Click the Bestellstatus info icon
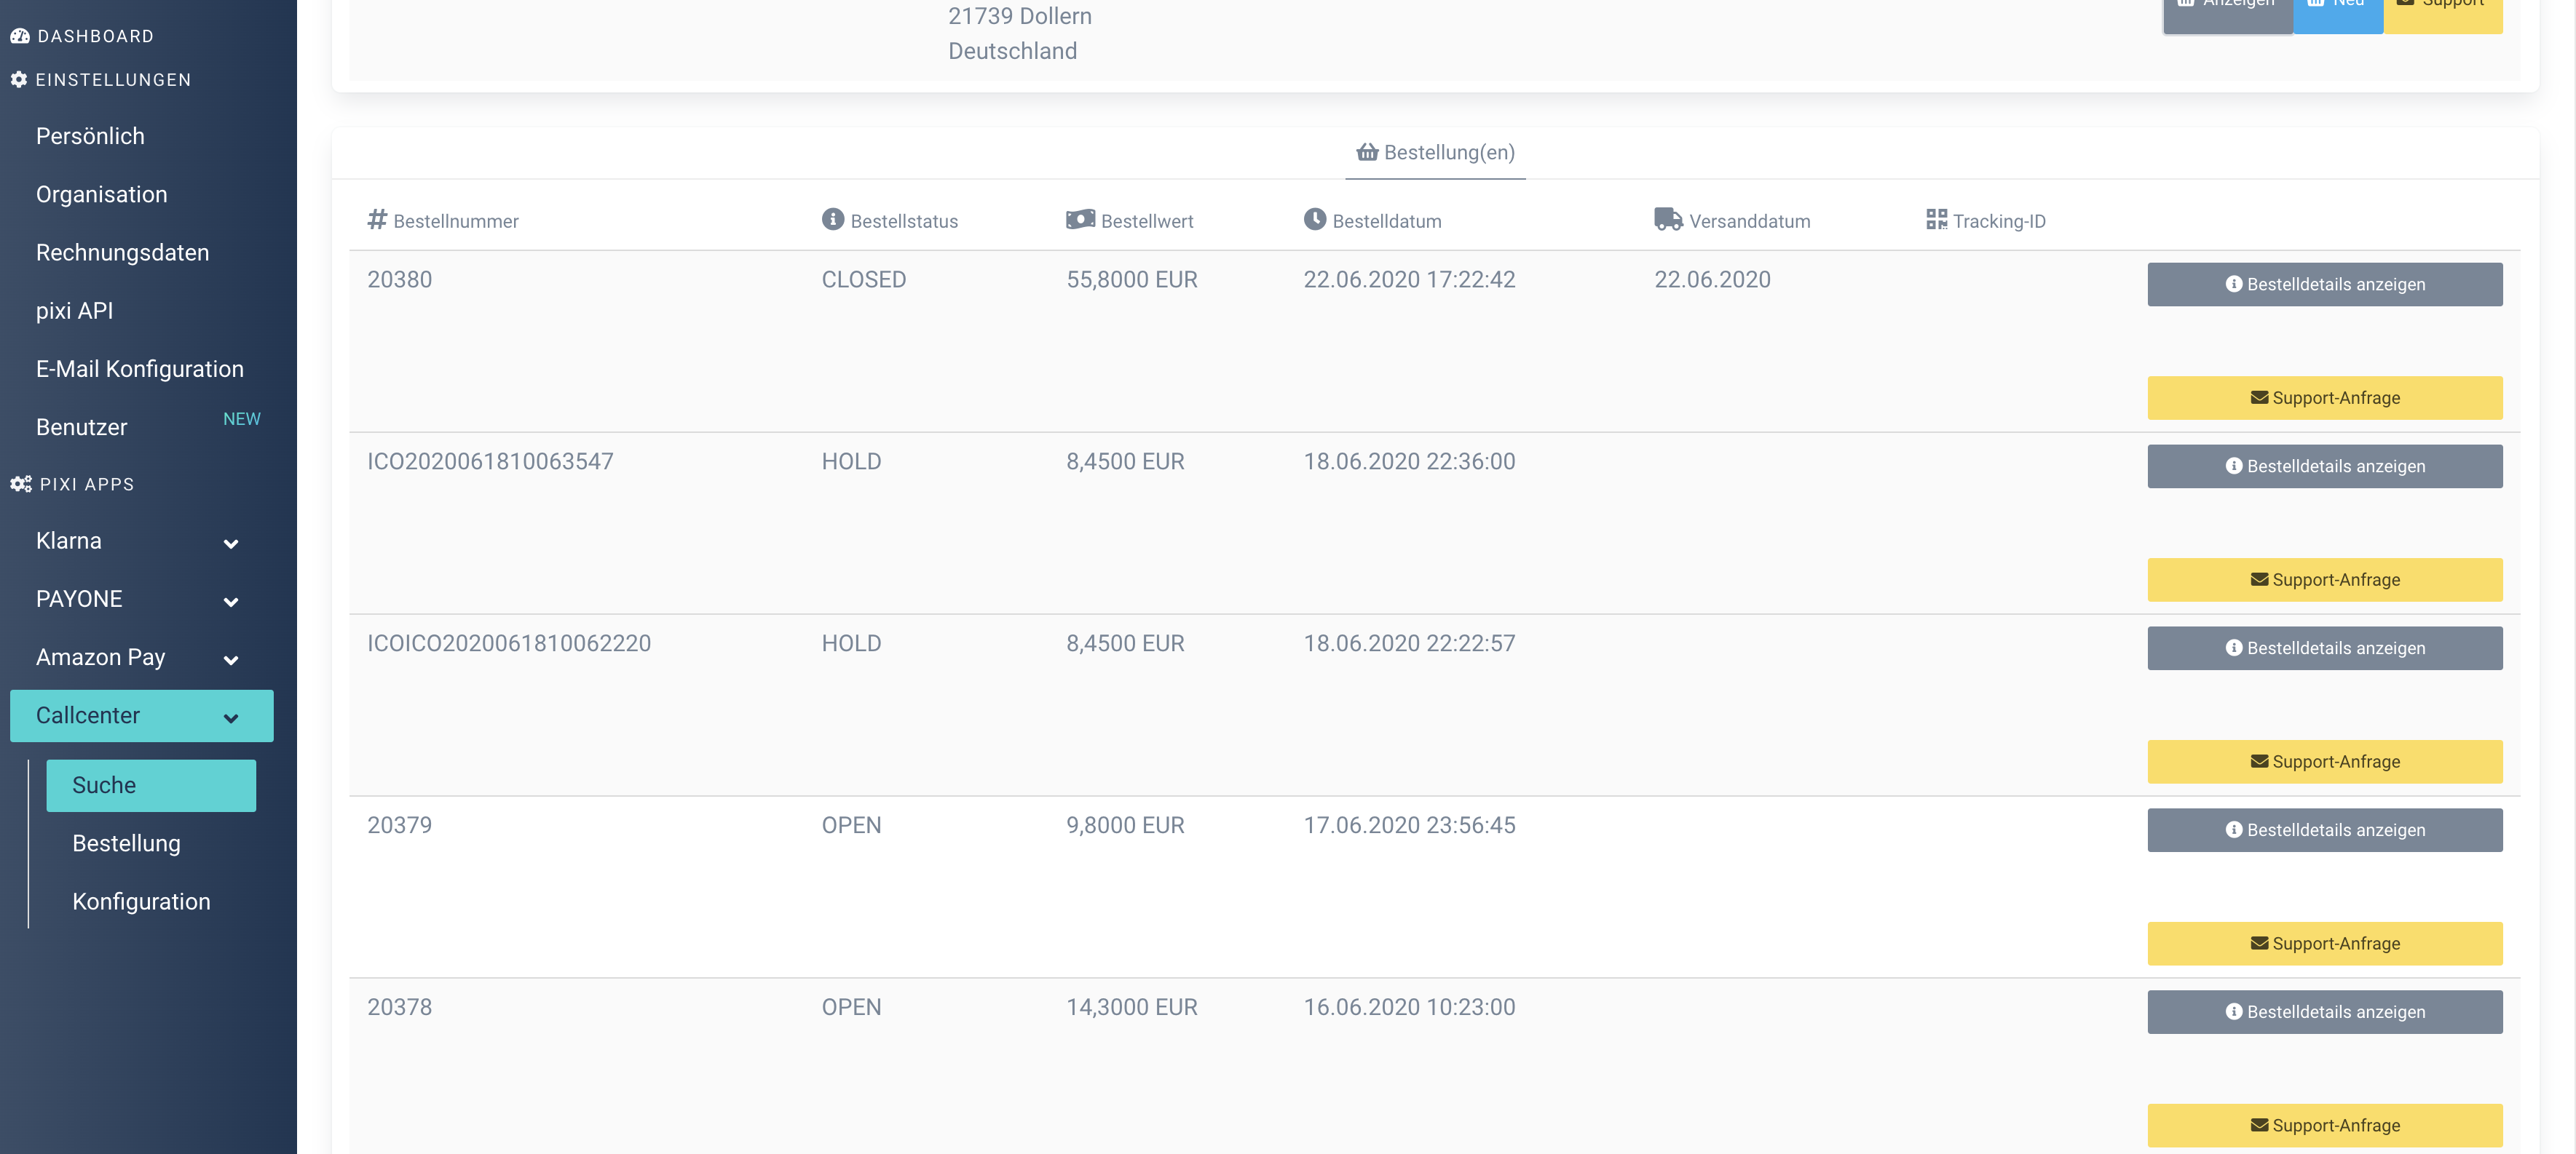This screenshot has width=2576, height=1154. (833, 219)
